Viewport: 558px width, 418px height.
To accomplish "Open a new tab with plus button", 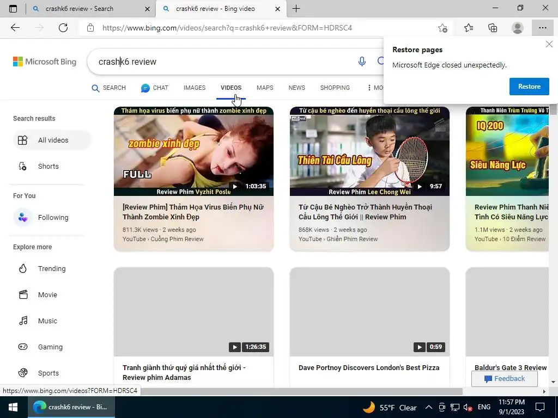I will coord(296,9).
